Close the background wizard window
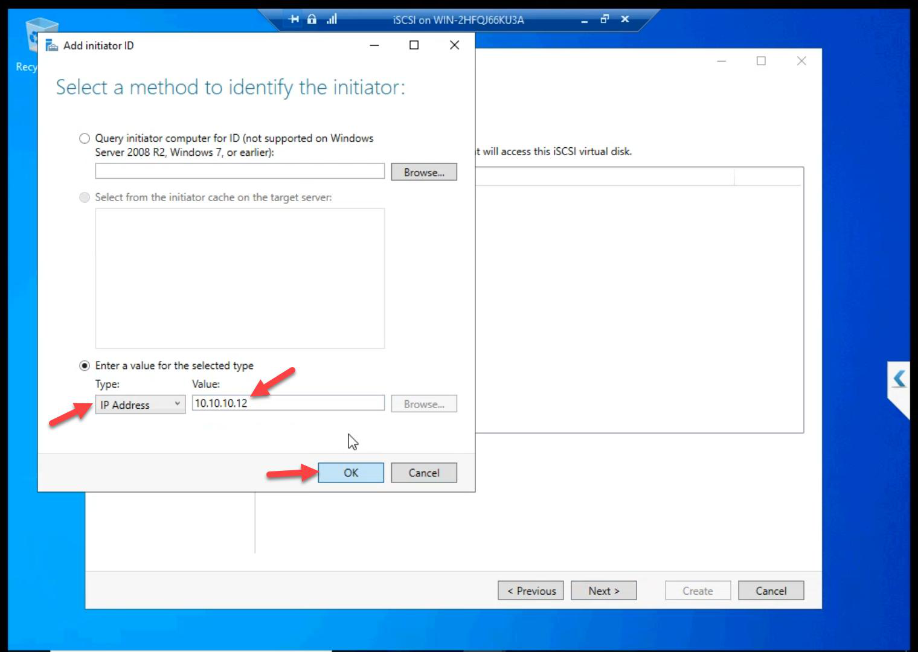Viewport: 918px width, 652px height. coord(801,61)
